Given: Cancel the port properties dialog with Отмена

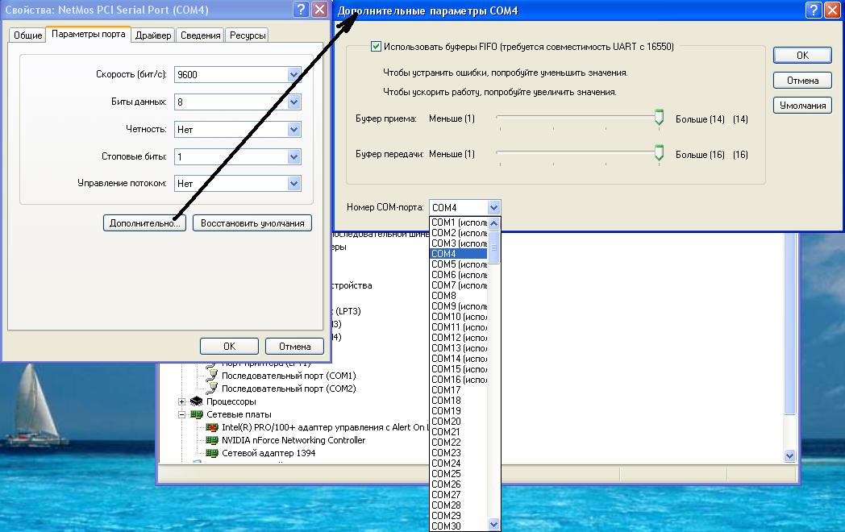Looking at the screenshot, I should click(x=295, y=346).
